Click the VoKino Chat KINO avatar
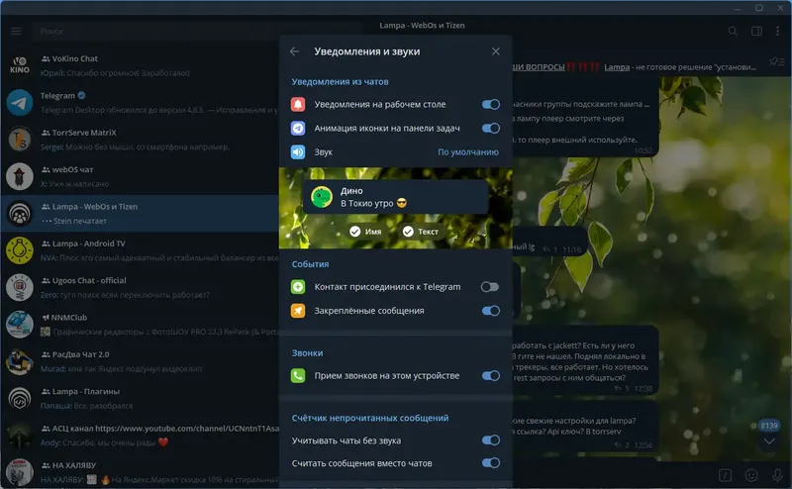Image resolution: width=792 pixels, height=489 pixels. pos(19,65)
